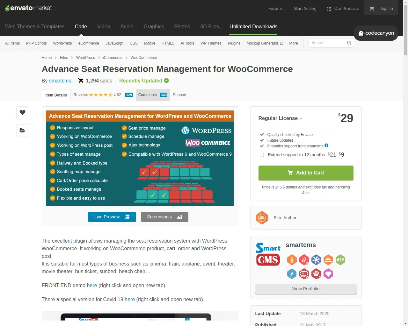The image size is (408, 326).
Task: Click the CodeCanyon logo badge
Action: point(376,33)
